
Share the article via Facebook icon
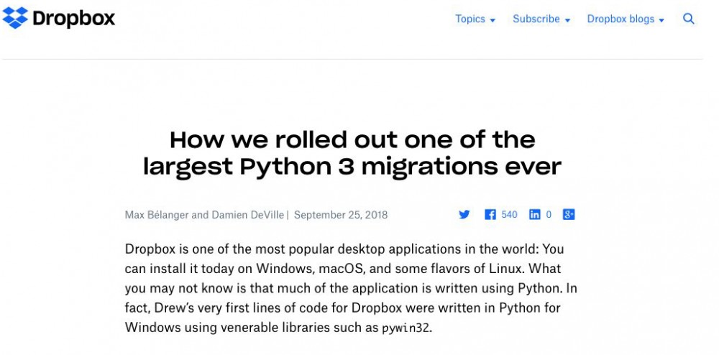490,214
